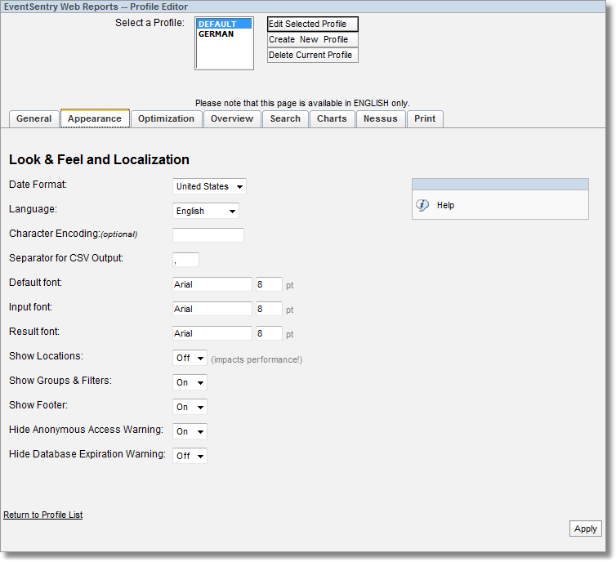Image resolution: width=616 pixels, height=562 pixels.
Task: Follow the Return to Profile List link
Action: (x=42, y=515)
